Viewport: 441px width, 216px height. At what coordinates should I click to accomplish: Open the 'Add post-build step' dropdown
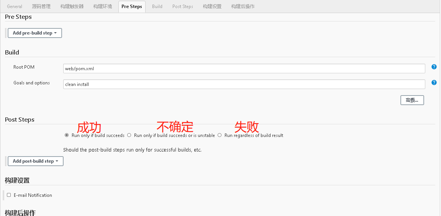tap(36, 161)
